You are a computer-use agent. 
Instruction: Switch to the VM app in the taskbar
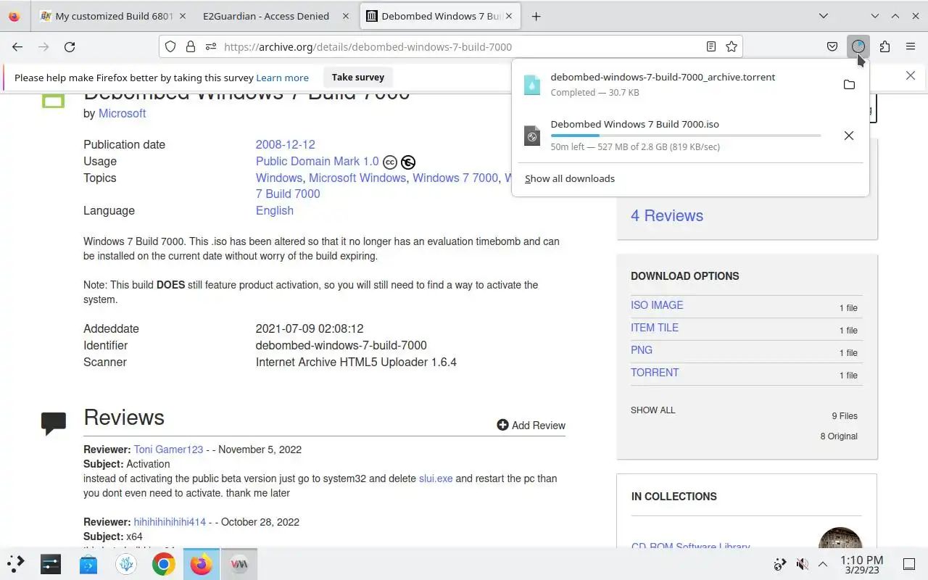(239, 563)
